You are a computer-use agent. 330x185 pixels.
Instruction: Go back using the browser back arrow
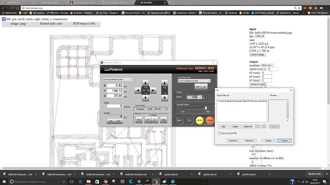click(x=3, y=8)
